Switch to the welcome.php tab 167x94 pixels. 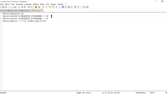[x=14, y=11]
